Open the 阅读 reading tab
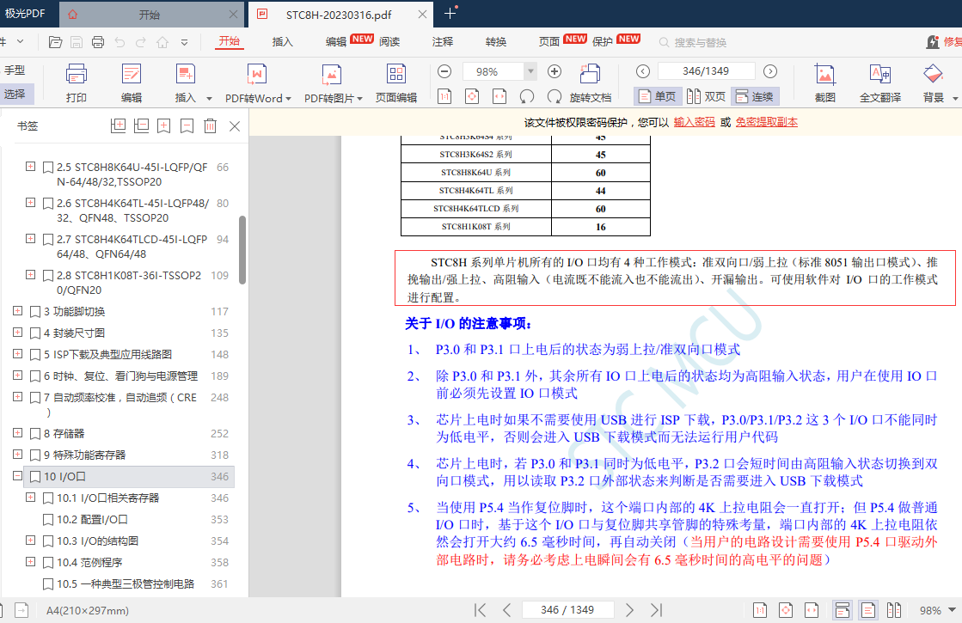 (x=389, y=42)
